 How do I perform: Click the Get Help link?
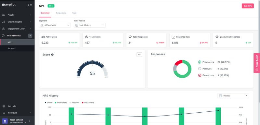coord(12,106)
